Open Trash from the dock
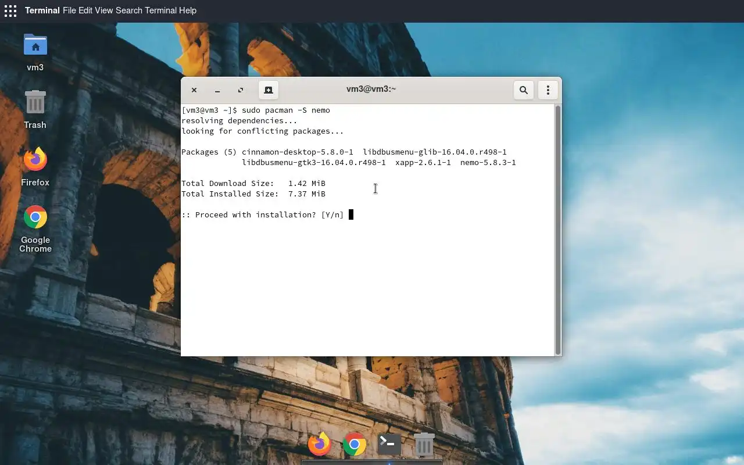This screenshot has width=744, height=465. pos(424,445)
